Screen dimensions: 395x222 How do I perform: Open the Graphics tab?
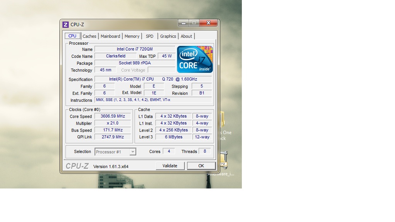click(168, 36)
